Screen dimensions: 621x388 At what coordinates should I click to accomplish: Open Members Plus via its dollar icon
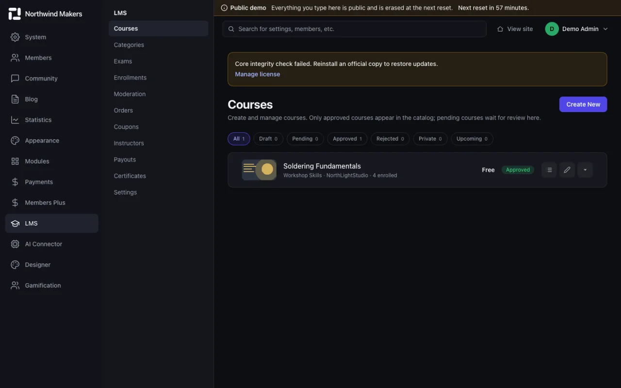coord(15,203)
